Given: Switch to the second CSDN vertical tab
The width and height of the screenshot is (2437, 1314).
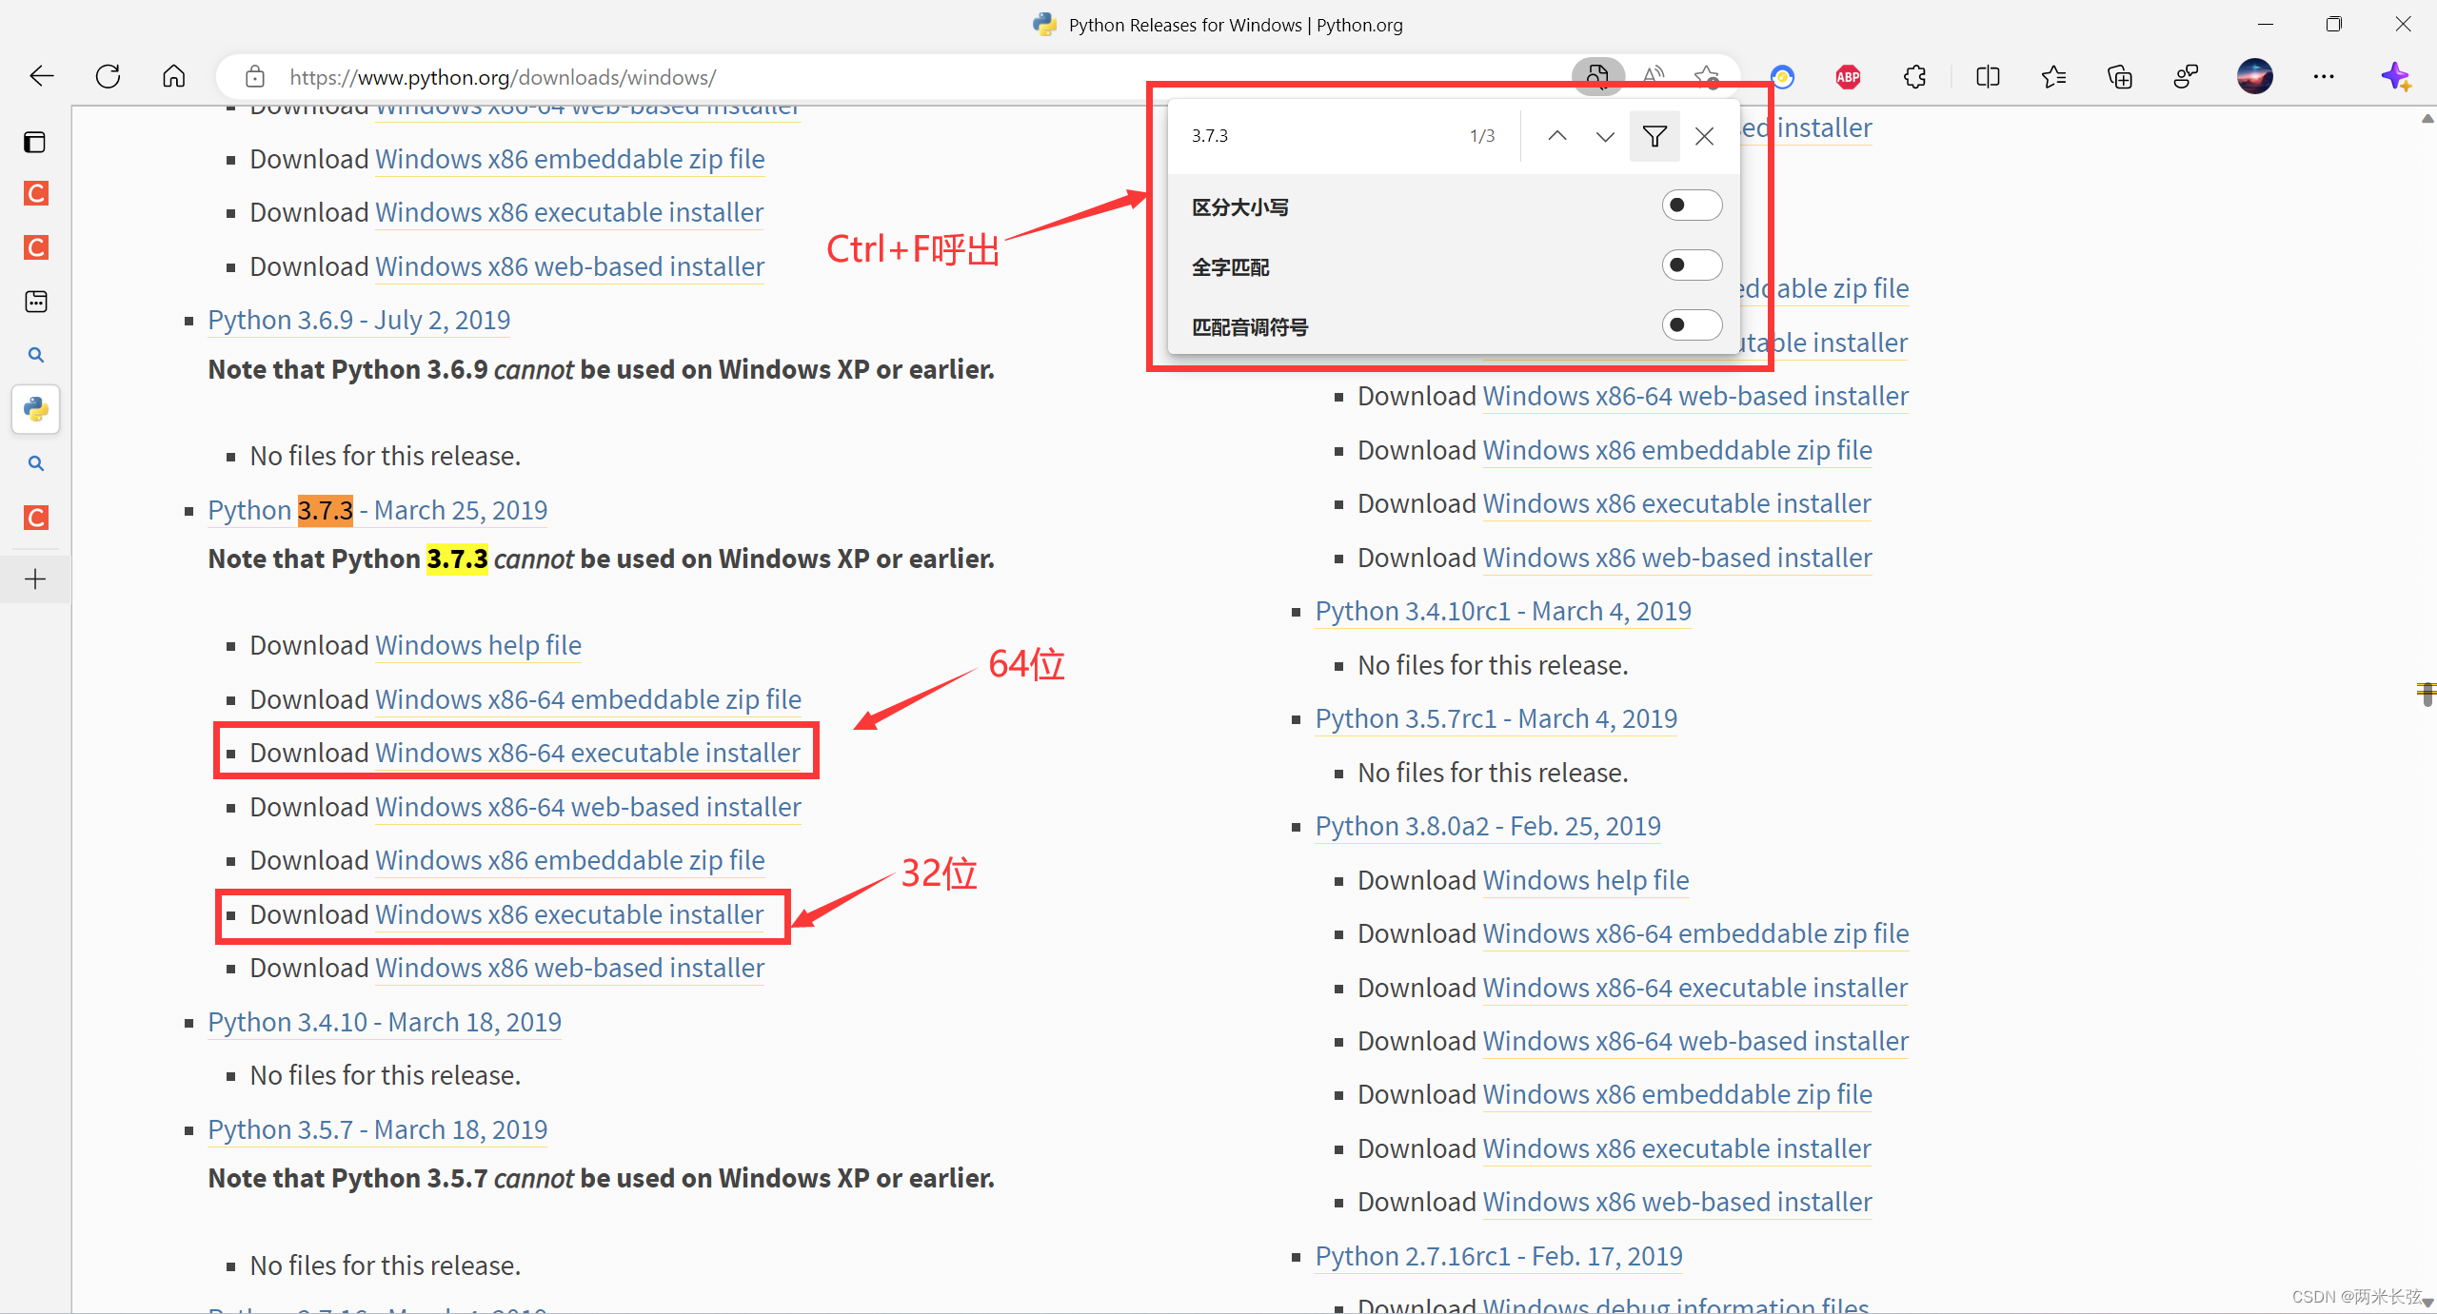Looking at the screenshot, I should (x=35, y=247).
